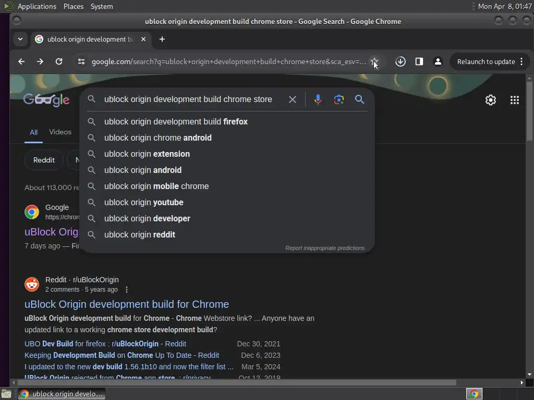The width and height of the screenshot is (534, 400).
Task: Click the Google doodle logo
Action: (46, 99)
